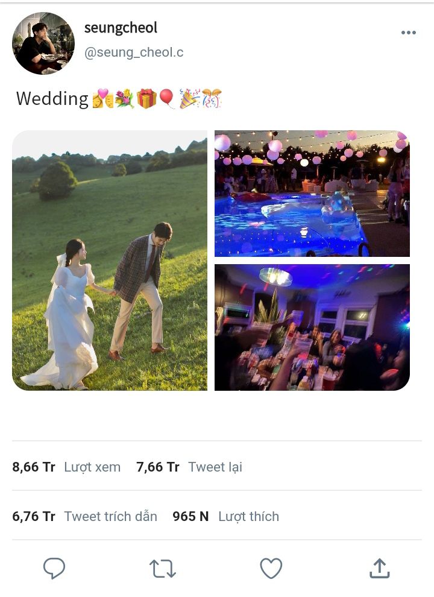Open the wedding couple photo
The width and height of the screenshot is (434, 597).
pyautogui.click(x=110, y=261)
